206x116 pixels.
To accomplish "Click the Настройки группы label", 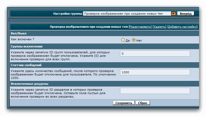I will point(68,14).
